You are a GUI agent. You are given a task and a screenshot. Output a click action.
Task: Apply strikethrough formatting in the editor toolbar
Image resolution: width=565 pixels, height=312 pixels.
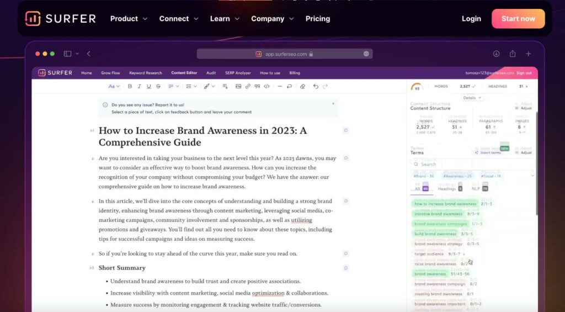(158, 87)
